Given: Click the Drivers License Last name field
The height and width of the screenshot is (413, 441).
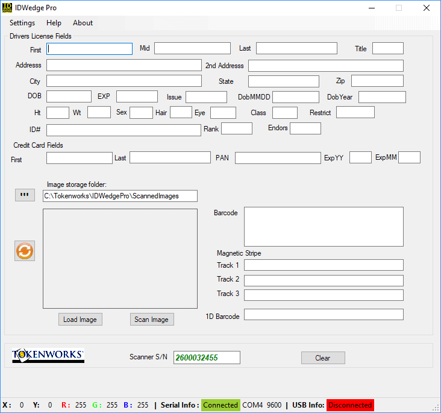Looking at the screenshot, I should [x=296, y=48].
